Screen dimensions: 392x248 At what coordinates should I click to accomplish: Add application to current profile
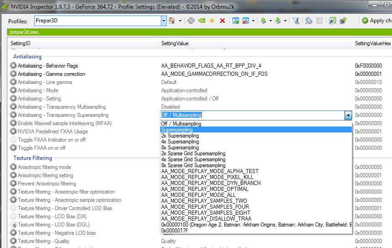[x=235, y=21]
